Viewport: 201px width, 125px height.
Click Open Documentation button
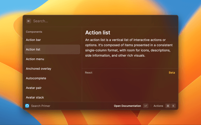point(127,106)
